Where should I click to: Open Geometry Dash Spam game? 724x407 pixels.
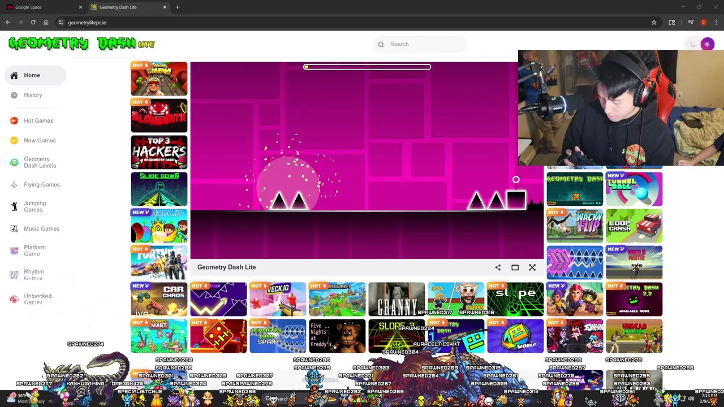[x=278, y=336]
